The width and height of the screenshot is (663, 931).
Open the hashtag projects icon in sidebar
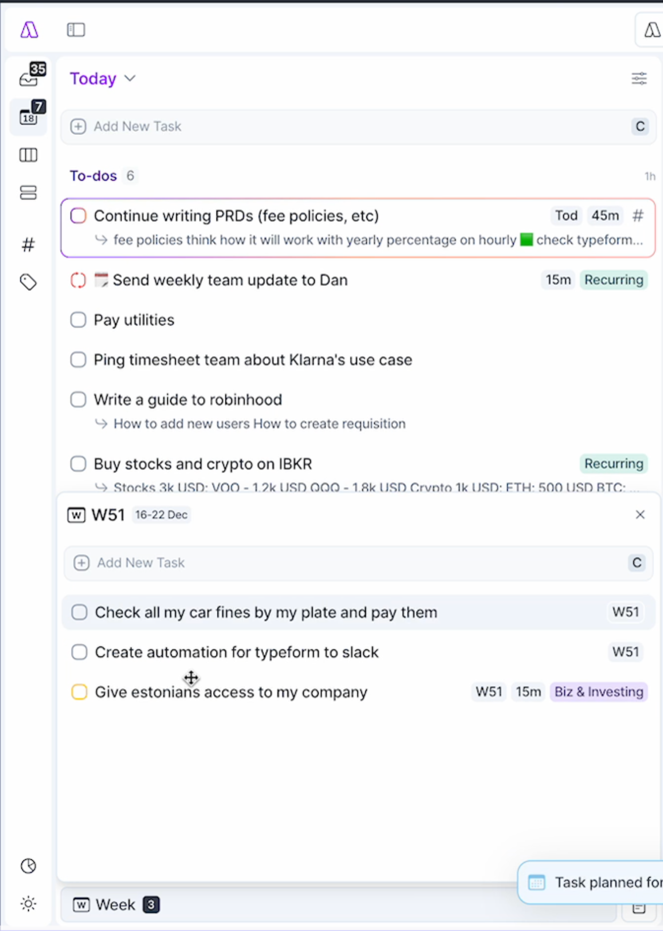(x=28, y=244)
